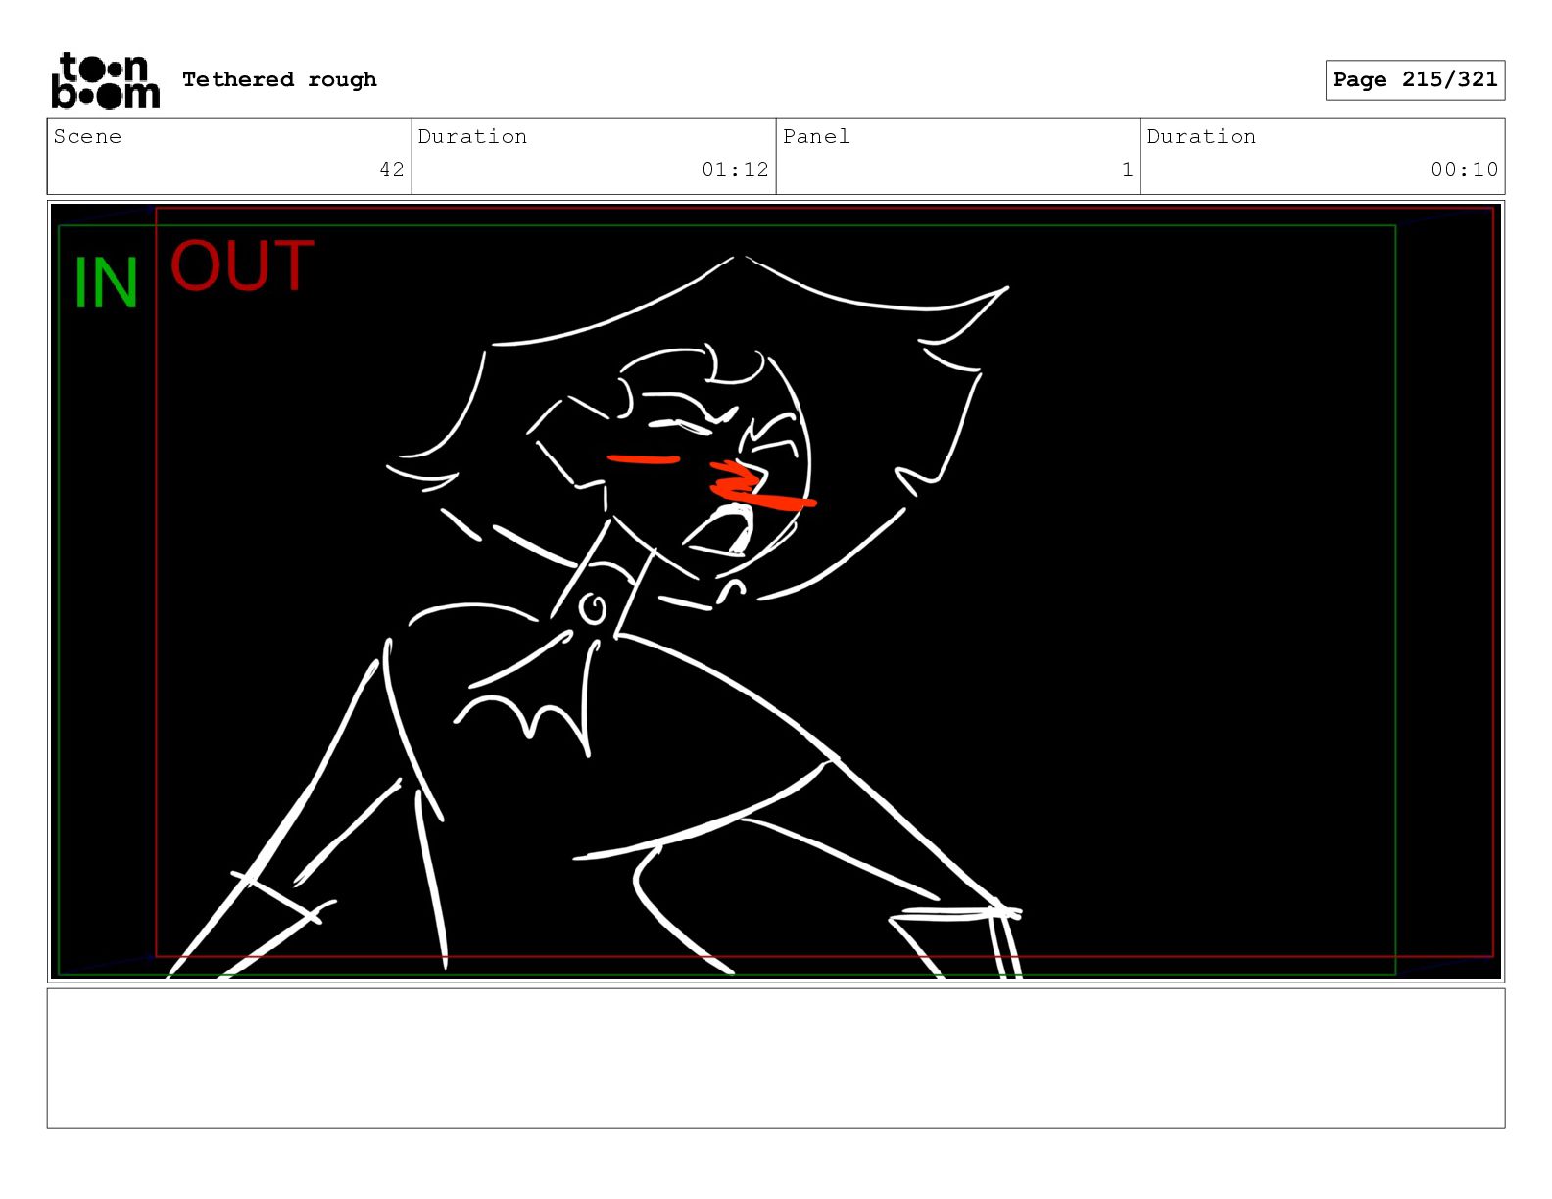Image resolution: width=1552 pixels, height=1199 pixels.
Task: Click the 'Page 215/321' page indicator
Action: (1415, 80)
